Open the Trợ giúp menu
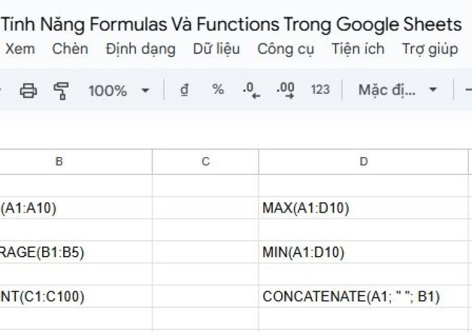This screenshot has width=472, height=332. [429, 49]
